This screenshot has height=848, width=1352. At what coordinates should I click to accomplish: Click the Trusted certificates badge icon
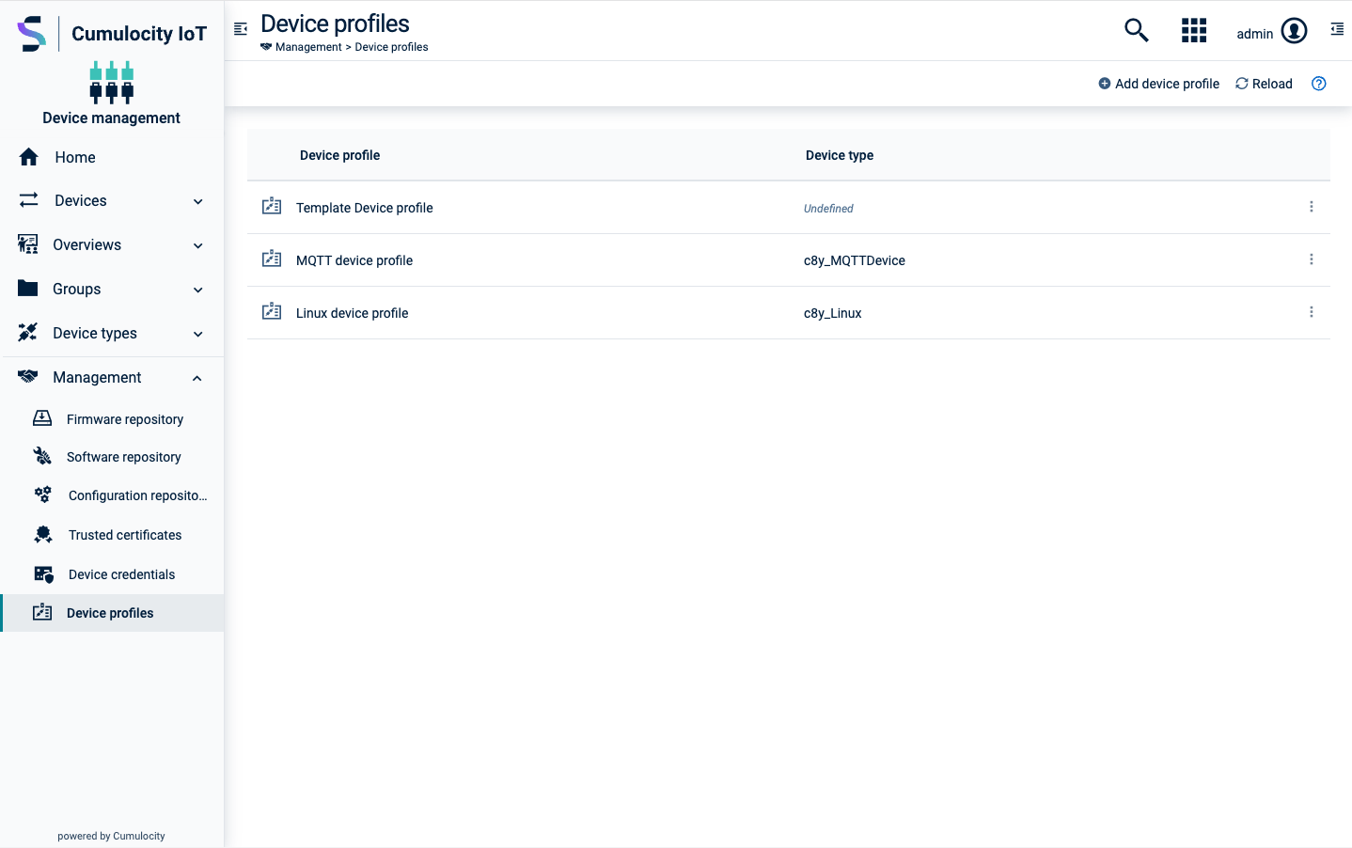[43, 534]
